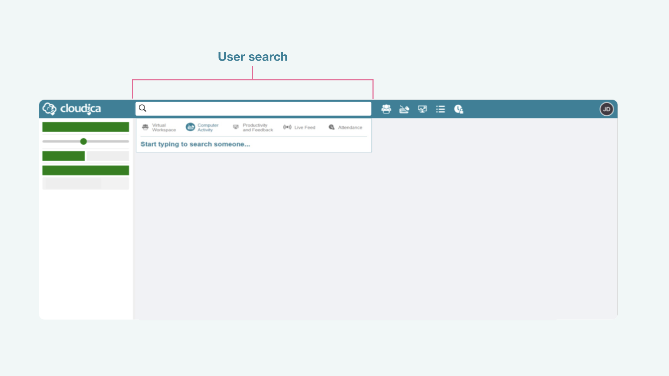Click the magnifier search icon
The width and height of the screenshot is (669, 376).
(143, 108)
